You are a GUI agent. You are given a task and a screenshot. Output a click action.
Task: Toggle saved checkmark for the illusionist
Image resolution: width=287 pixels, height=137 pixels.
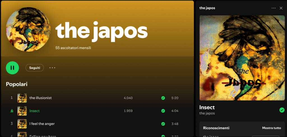163,98
